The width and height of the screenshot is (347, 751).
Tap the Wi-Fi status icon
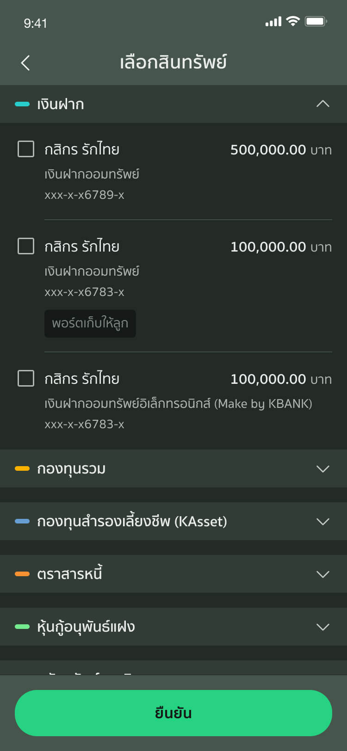tap(293, 21)
